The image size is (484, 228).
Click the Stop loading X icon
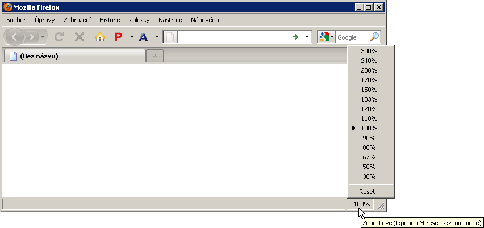80,37
